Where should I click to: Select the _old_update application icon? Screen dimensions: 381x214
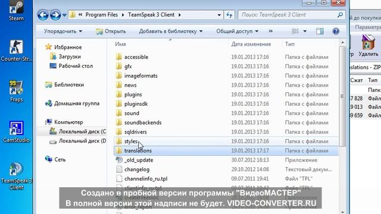pos(119,160)
